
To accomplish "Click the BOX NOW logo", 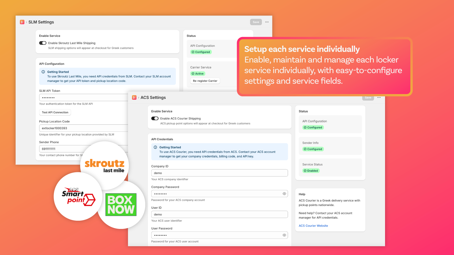I will pyautogui.click(x=121, y=205).
